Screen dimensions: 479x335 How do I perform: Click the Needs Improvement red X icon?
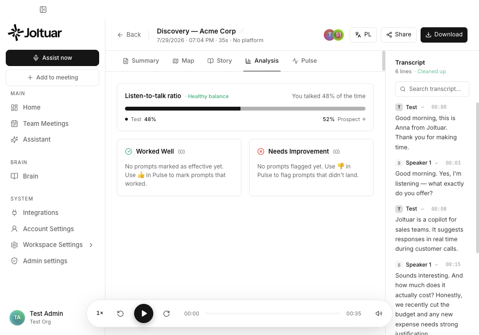[x=261, y=151]
